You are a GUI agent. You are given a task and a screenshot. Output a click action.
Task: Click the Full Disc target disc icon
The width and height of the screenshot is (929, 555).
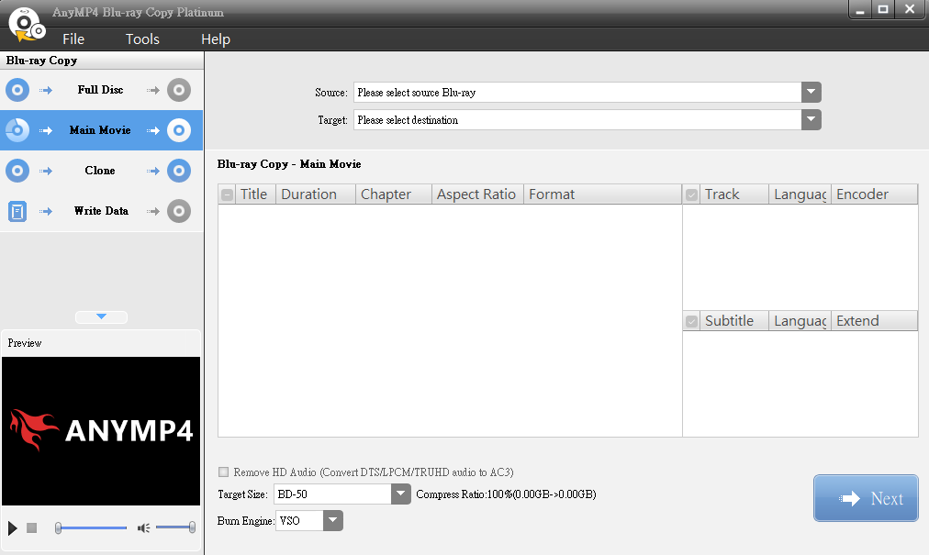(179, 90)
